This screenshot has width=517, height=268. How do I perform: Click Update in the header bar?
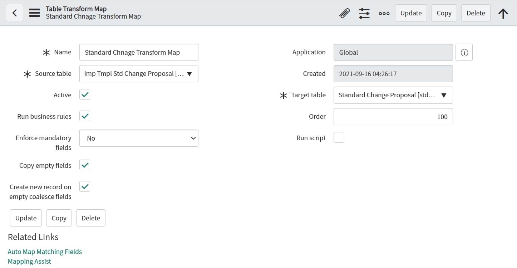[x=411, y=13]
